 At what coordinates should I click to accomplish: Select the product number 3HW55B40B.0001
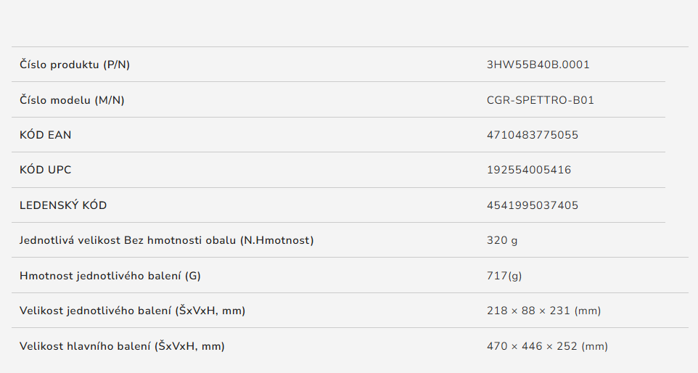pyautogui.click(x=538, y=65)
